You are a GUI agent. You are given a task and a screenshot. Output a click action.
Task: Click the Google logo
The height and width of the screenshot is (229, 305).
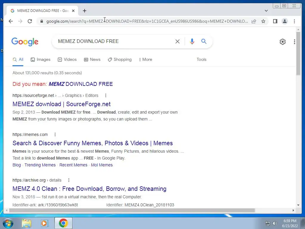coord(25,42)
